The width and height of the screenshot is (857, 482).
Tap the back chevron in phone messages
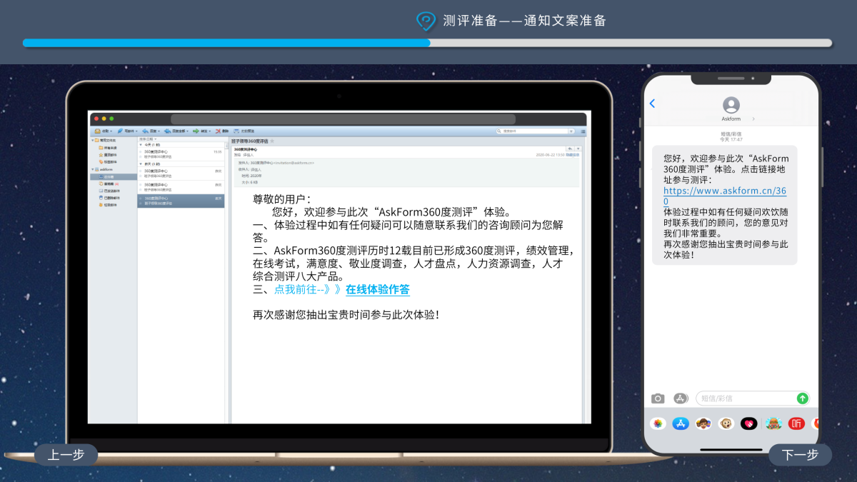652,104
